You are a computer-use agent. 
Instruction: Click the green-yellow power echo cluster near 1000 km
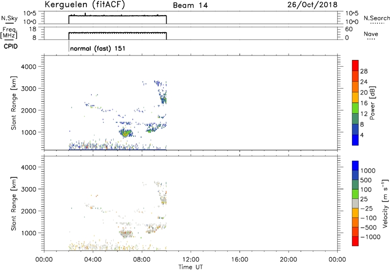click(125, 133)
